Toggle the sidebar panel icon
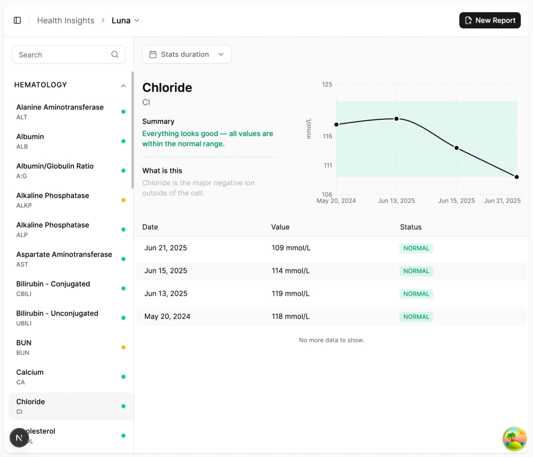 (17, 20)
